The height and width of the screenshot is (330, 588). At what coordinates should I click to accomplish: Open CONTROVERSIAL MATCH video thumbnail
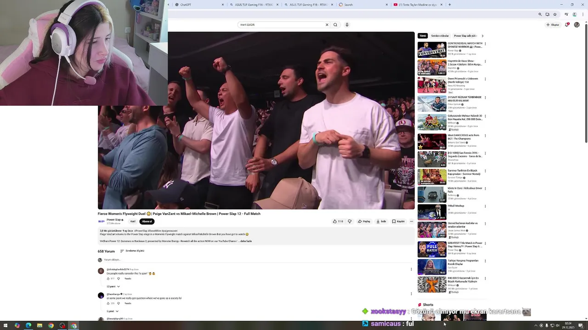point(432,49)
